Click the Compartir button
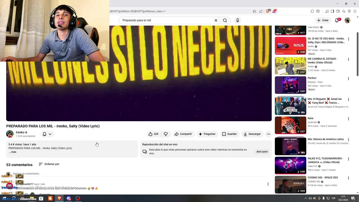This screenshot has height=202, width=359. 183,134
